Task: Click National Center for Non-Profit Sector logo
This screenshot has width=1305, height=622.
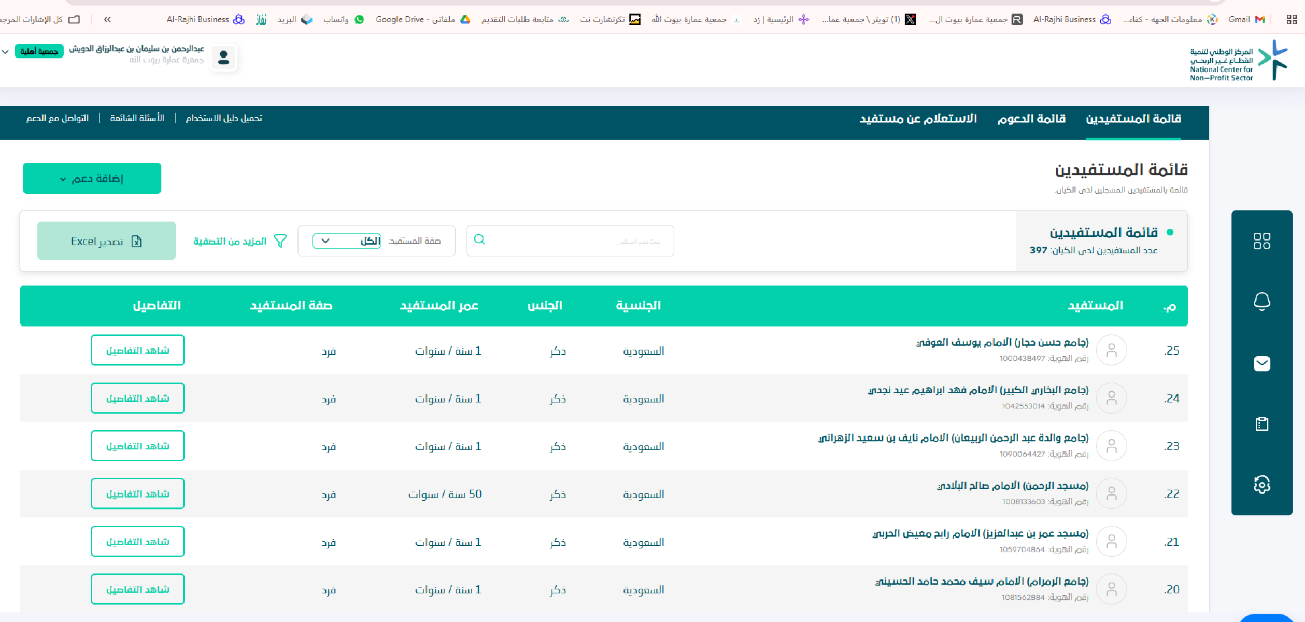Action: pyautogui.click(x=1239, y=61)
